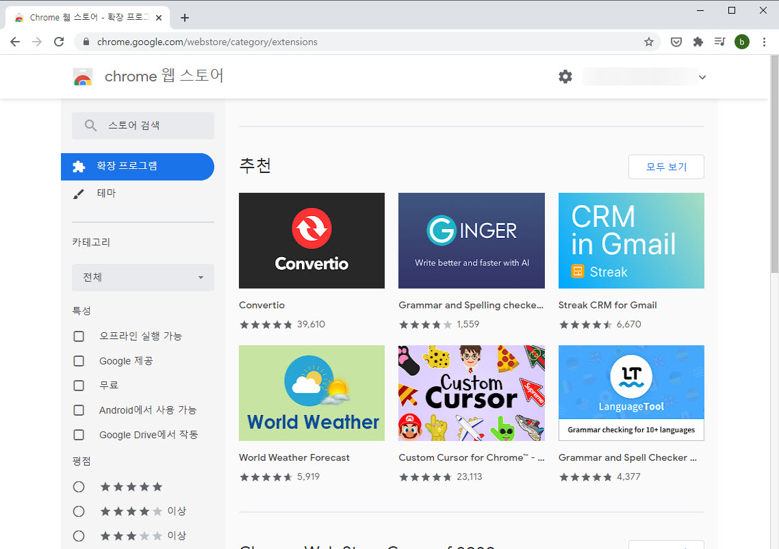Open settings with the gear icon
The height and width of the screenshot is (549, 779).
[565, 77]
